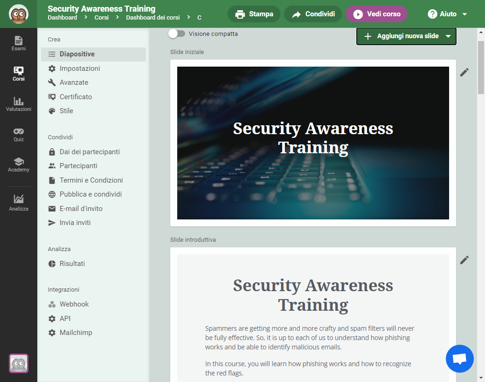Select the Slide iniziale keyboard thumbnail
This screenshot has height=382, width=485.
(313, 143)
